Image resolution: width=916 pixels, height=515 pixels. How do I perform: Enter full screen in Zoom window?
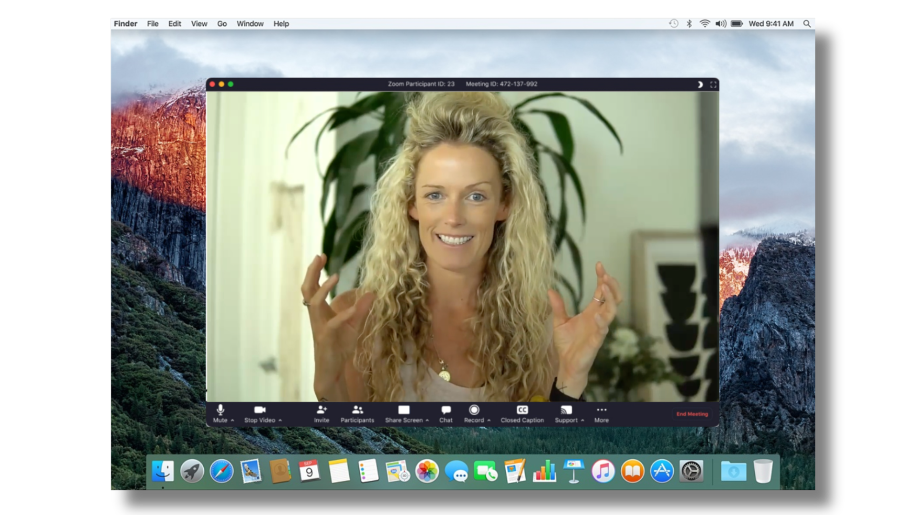713,84
